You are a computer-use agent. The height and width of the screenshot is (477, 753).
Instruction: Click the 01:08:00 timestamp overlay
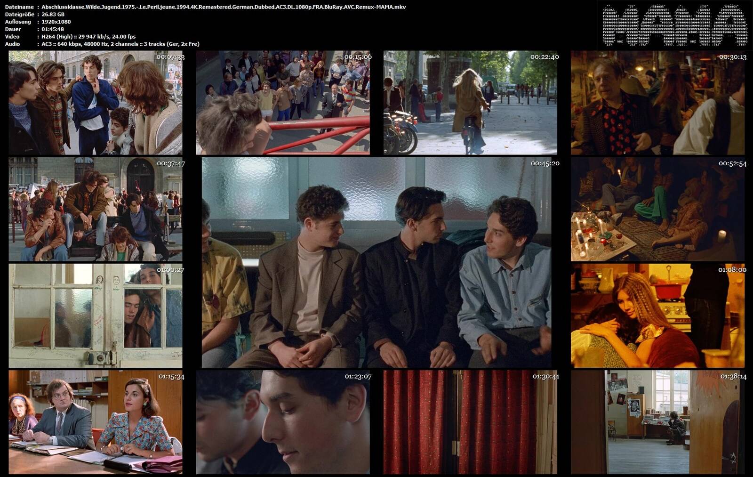pos(732,270)
